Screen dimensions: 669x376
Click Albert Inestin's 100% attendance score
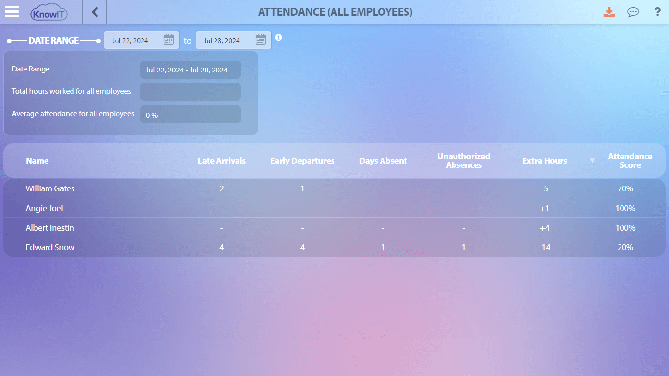click(x=625, y=228)
